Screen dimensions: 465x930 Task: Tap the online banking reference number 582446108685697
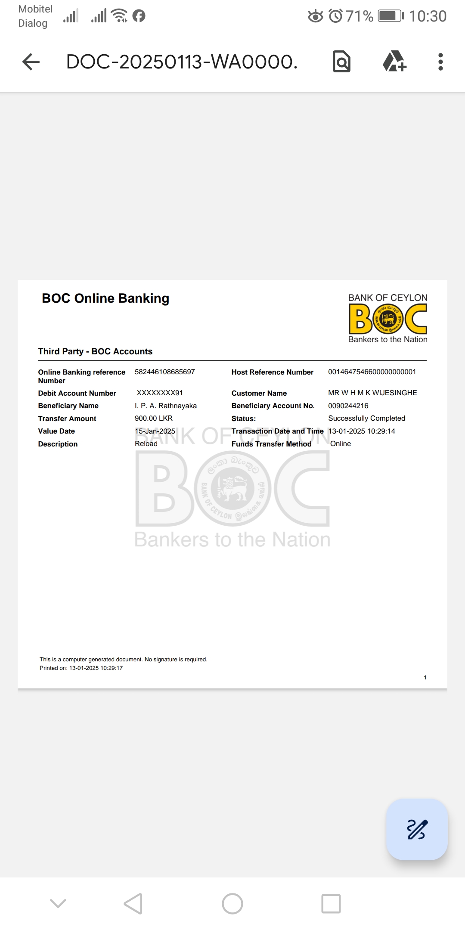164,372
